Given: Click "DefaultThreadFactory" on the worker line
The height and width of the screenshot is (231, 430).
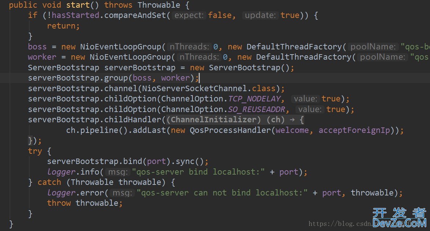Looking at the screenshot, I should pos(304,57).
